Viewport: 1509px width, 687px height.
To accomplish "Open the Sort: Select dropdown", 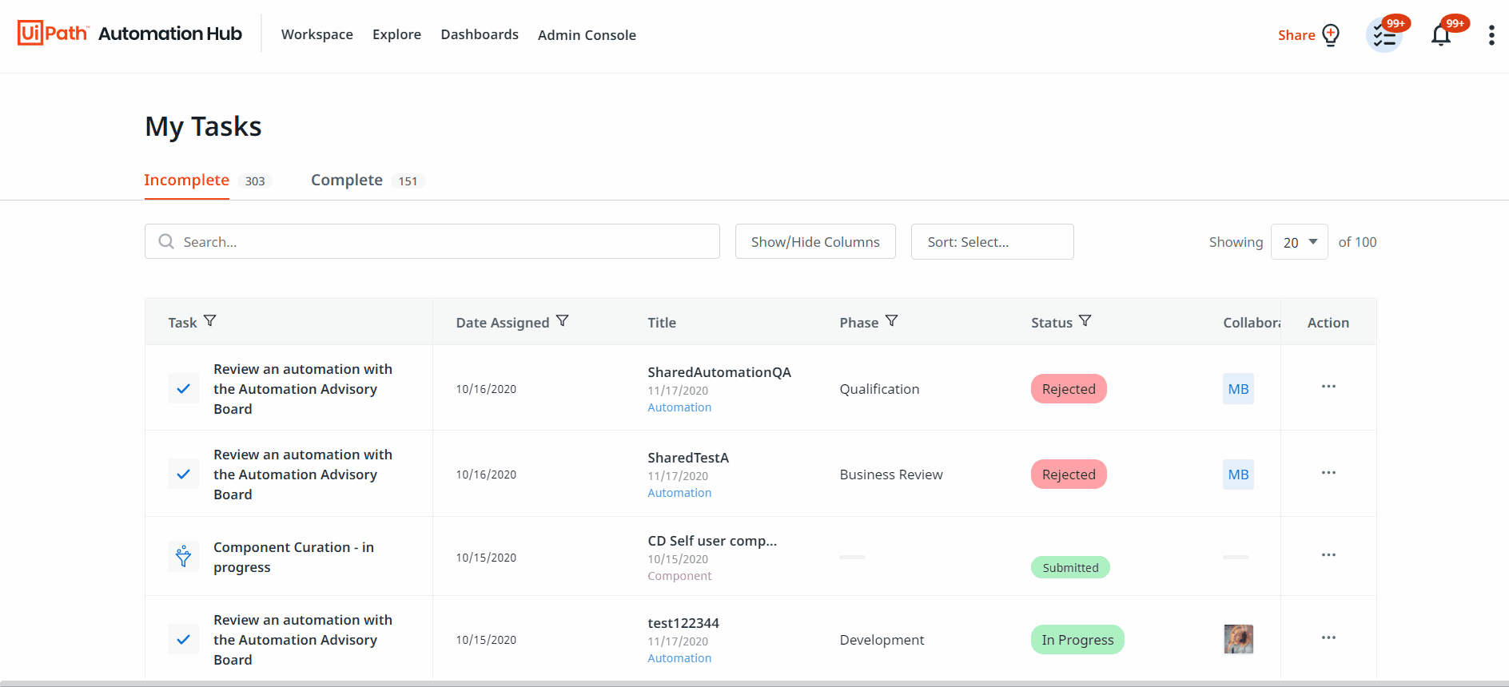I will [992, 242].
